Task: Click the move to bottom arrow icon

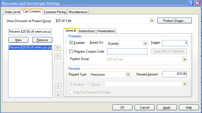Action: coord(58,94)
